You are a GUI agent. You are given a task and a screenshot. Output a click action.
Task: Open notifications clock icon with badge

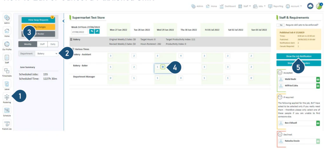319,6
